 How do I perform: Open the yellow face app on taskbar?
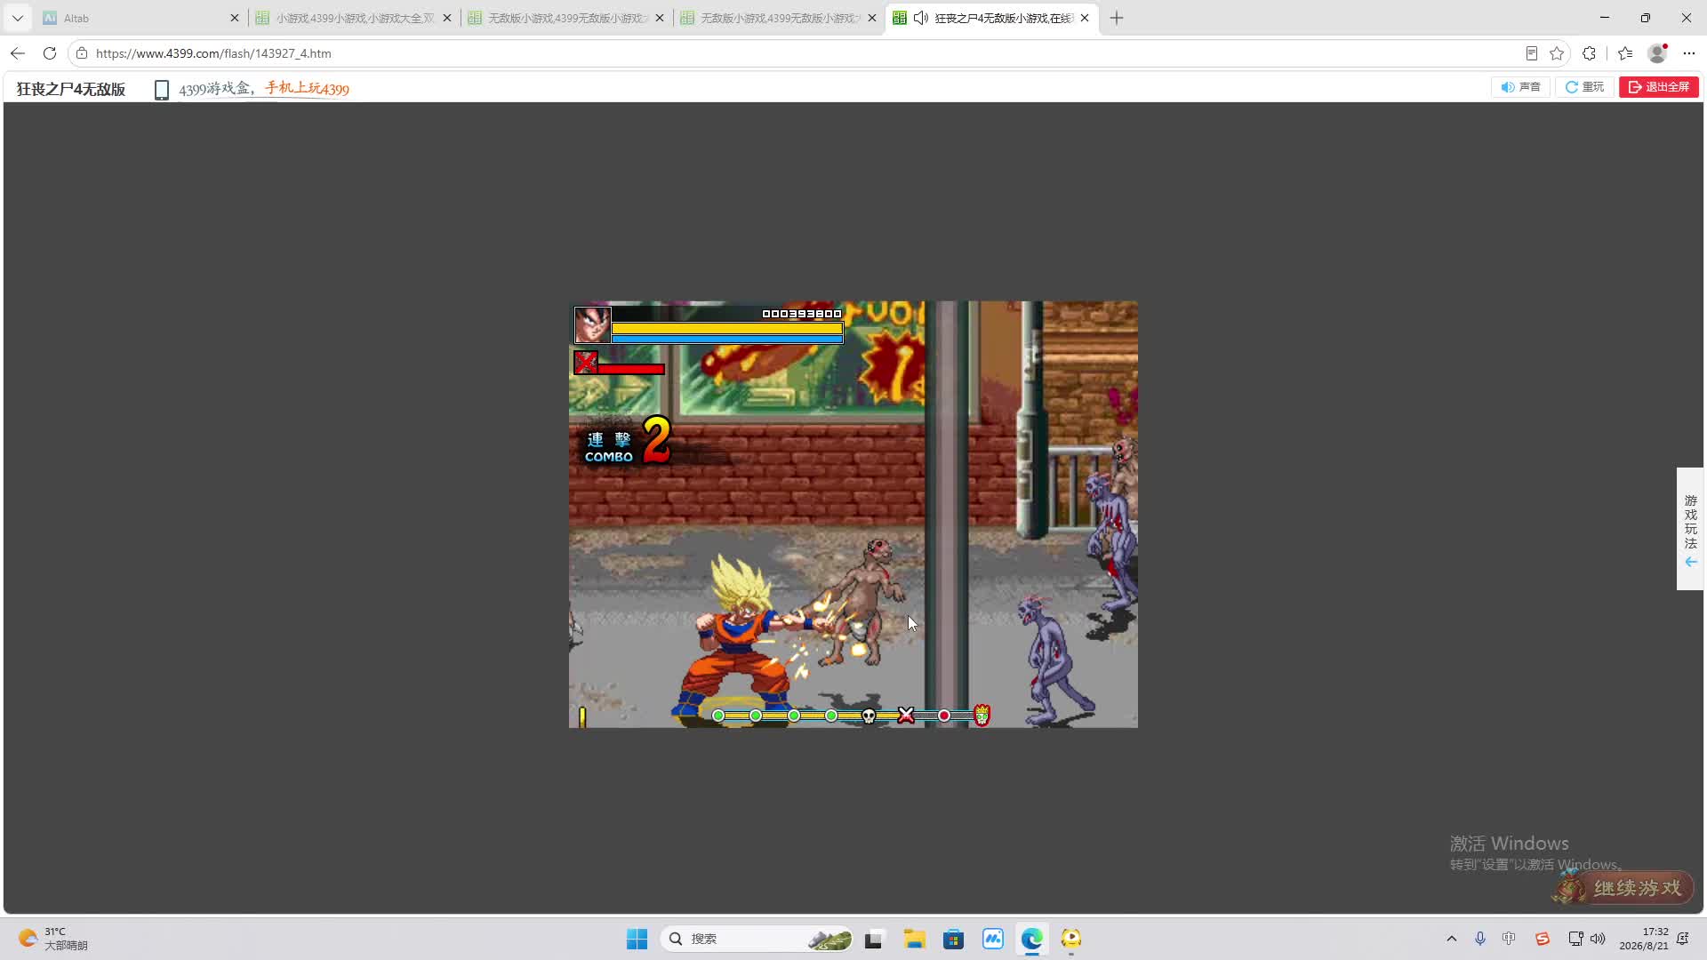[x=1070, y=939]
